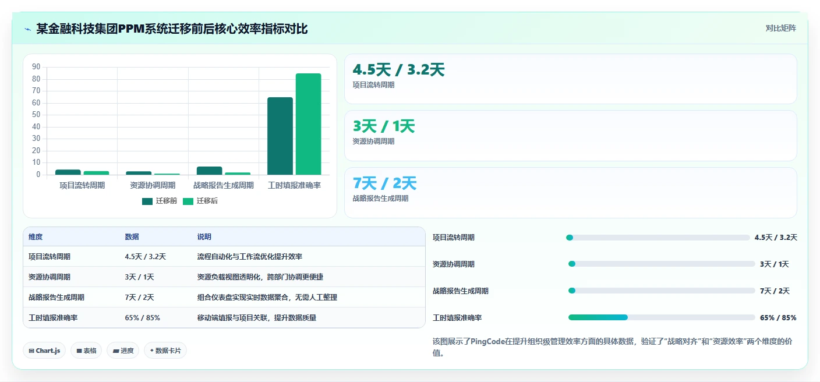This screenshot has width=820, height=382.
Task: Select table cell 战略报告生成周期
Action: click(x=56, y=297)
